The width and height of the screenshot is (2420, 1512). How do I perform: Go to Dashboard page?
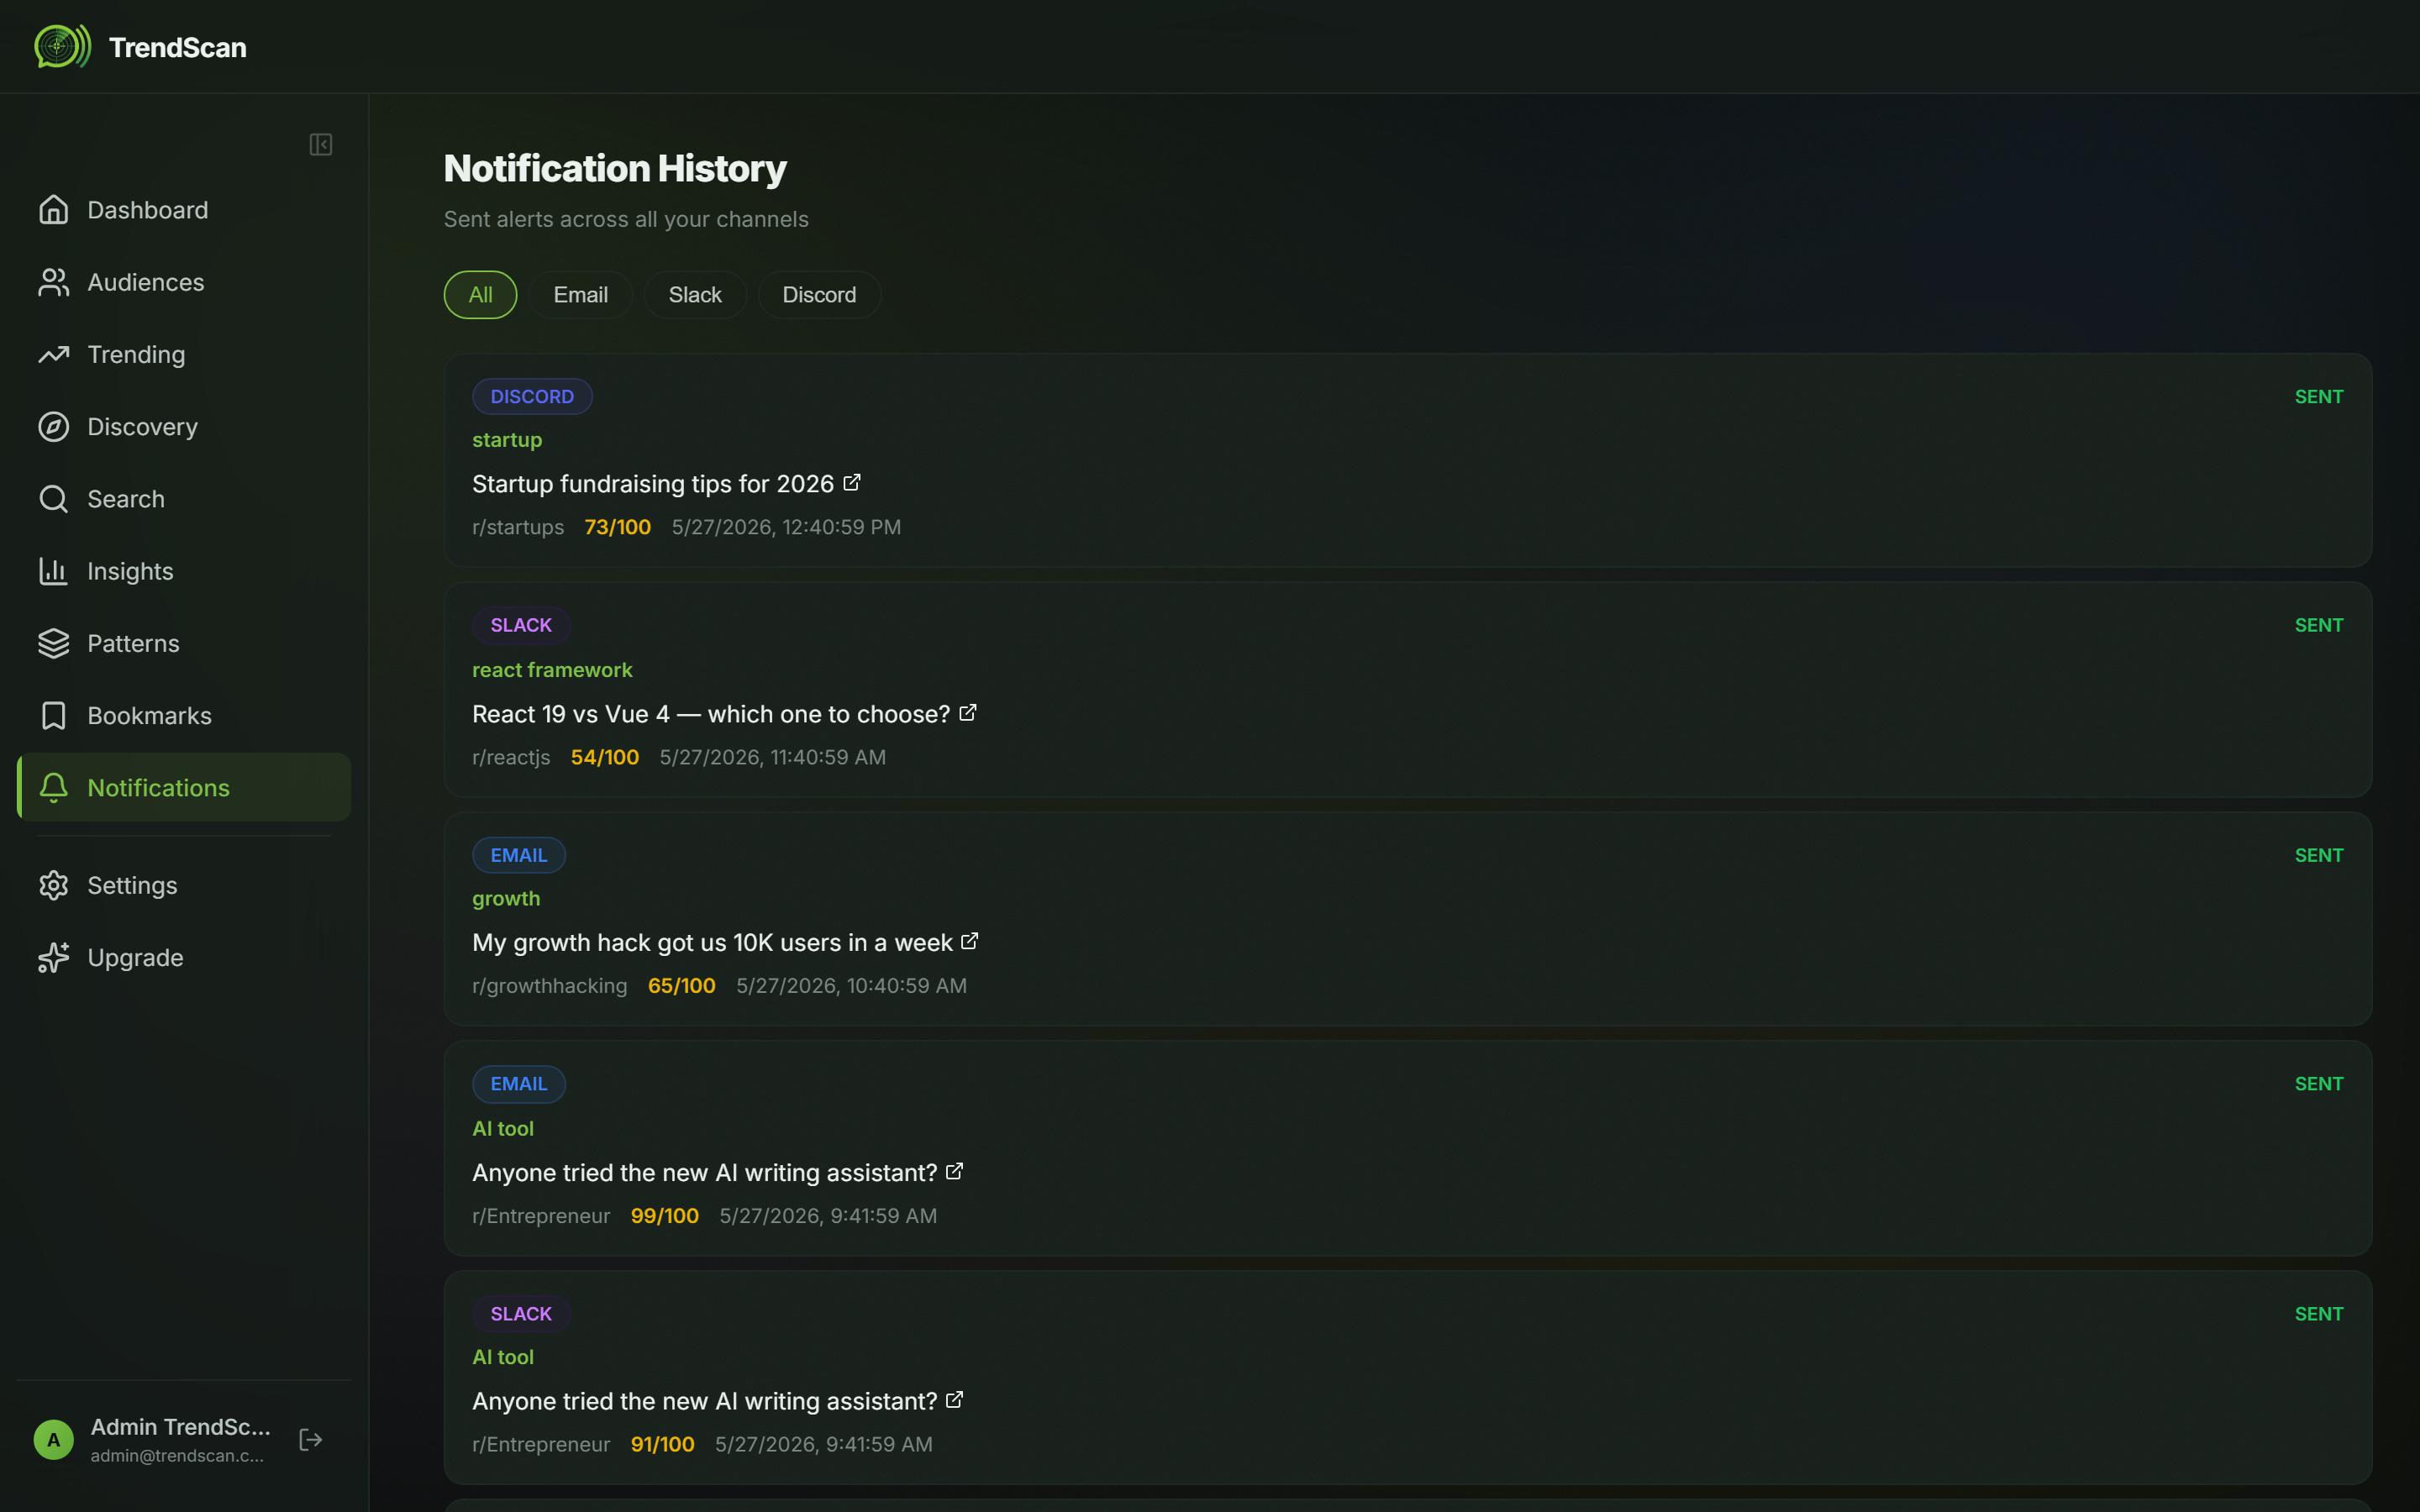[184, 210]
